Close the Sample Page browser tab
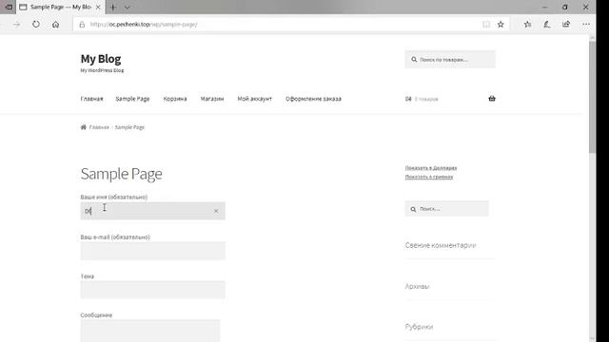This screenshot has width=609, height=342. click(x=98, y=7)
